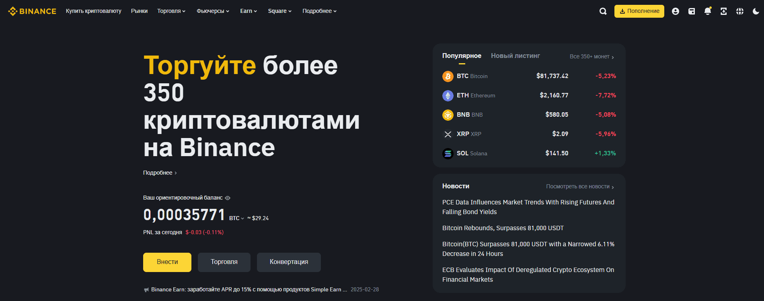Click the announcement date 2025-02-28
The image size is (764, 301).
pyautogui.click(x=365, y=290)
